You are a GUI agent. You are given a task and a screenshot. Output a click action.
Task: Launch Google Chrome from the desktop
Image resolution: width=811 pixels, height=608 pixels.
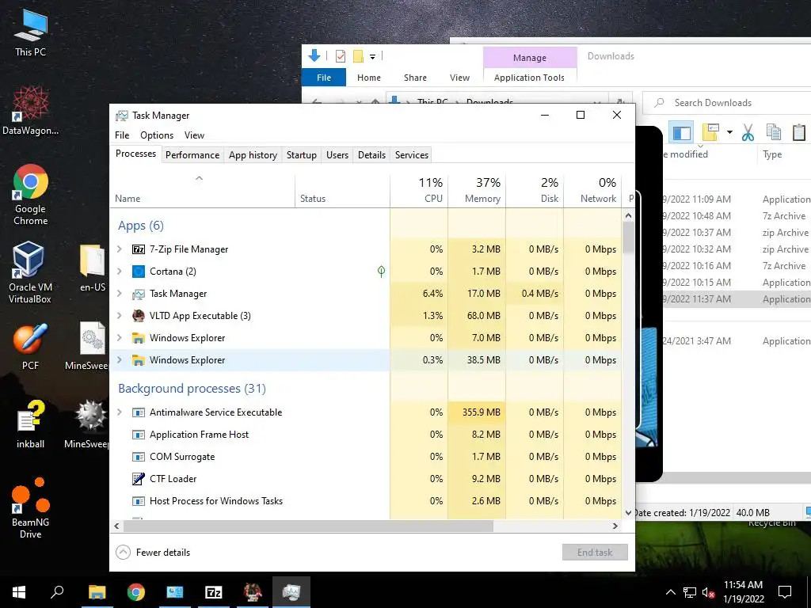(31, 195)
